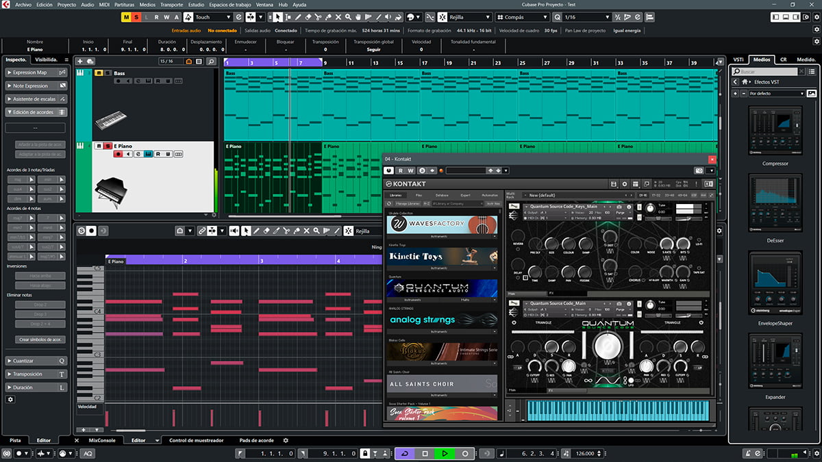Image resolution: width=822 pixels, height=462 pixels.
Task: Click the Add Track plus button
Action: click(80, 62)
